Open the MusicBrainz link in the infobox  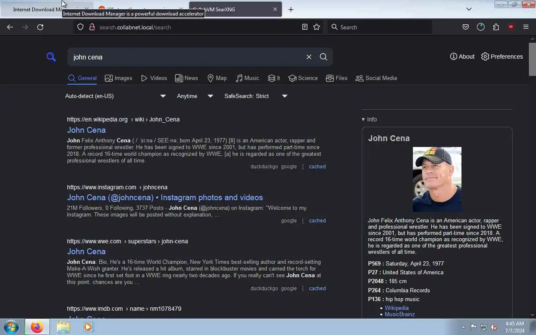(400, 314)
